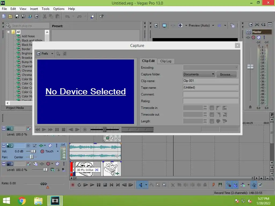Click the New project icon in toolbar

[x=4, y=16]
